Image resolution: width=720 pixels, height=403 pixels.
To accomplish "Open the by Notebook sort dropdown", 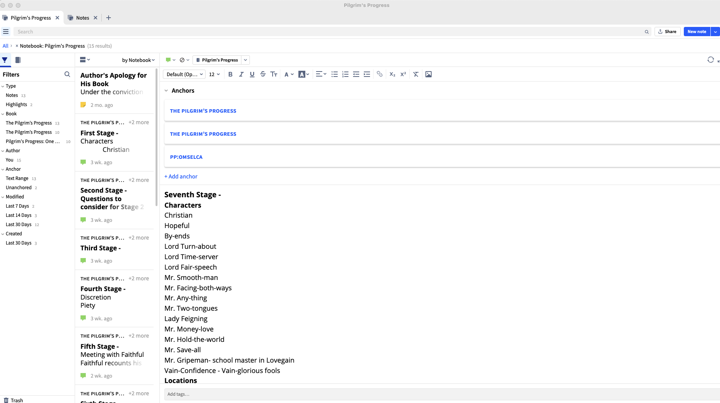I will pyautogui.click(x=138, y=60).
